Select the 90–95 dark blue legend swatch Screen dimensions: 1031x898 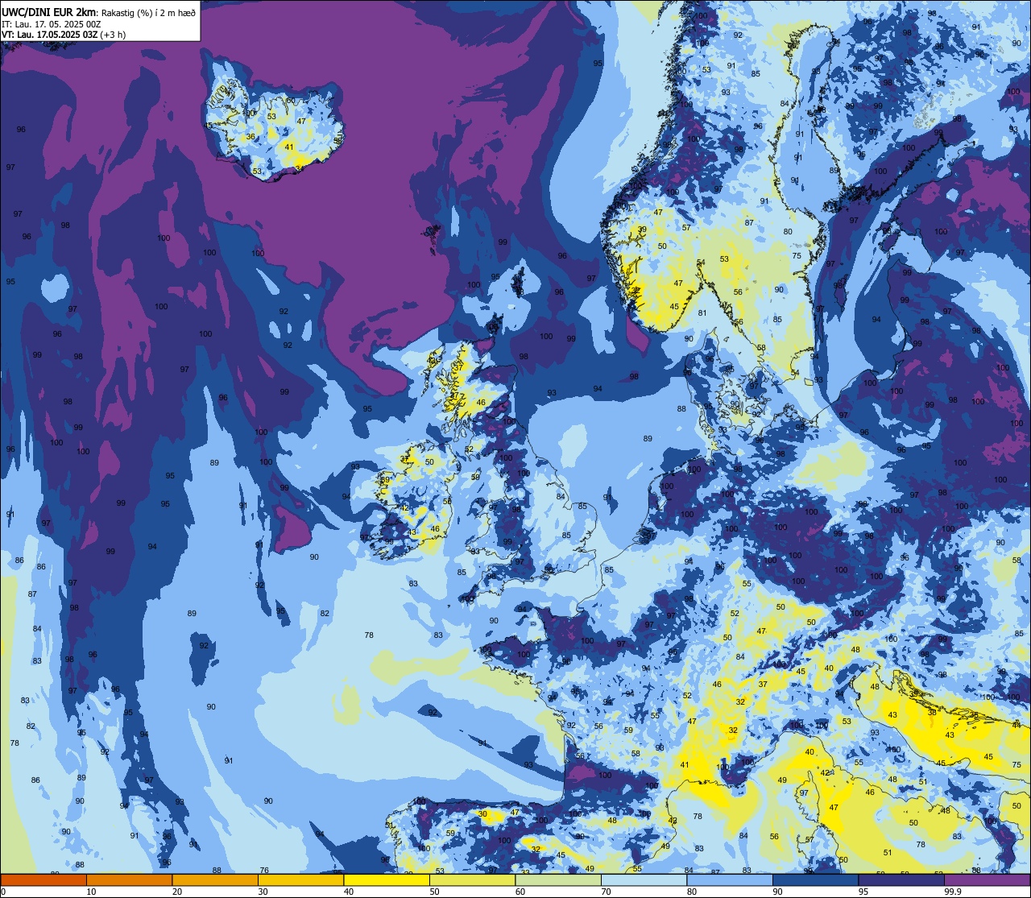815,879
